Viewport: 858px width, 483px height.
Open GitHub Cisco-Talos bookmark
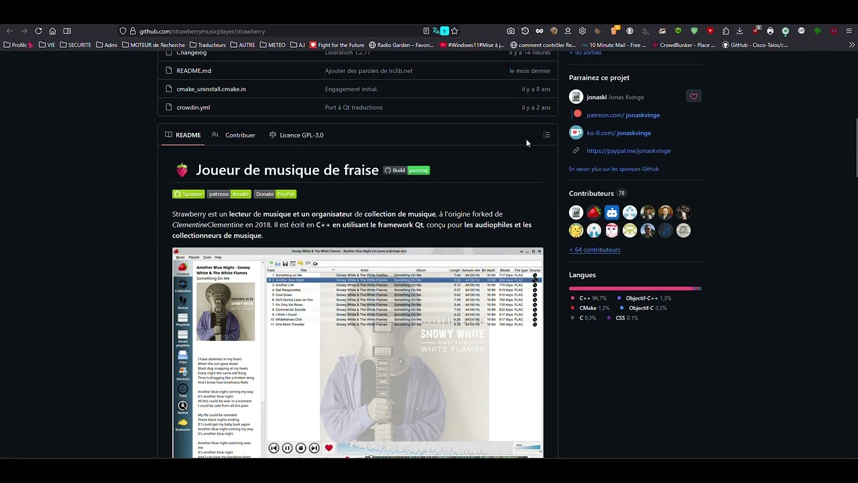pos(754,45)
